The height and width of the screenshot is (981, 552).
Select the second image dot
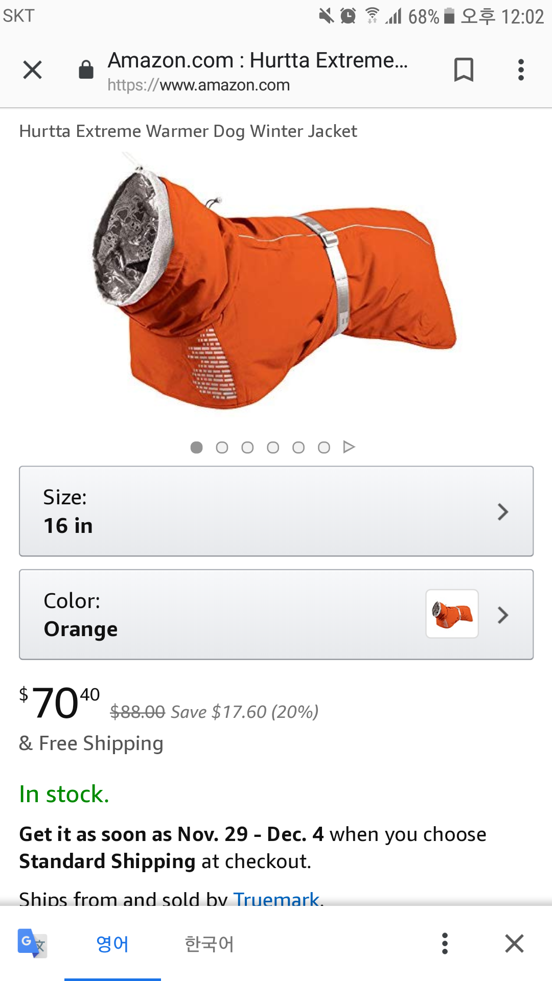click(222, 448)
